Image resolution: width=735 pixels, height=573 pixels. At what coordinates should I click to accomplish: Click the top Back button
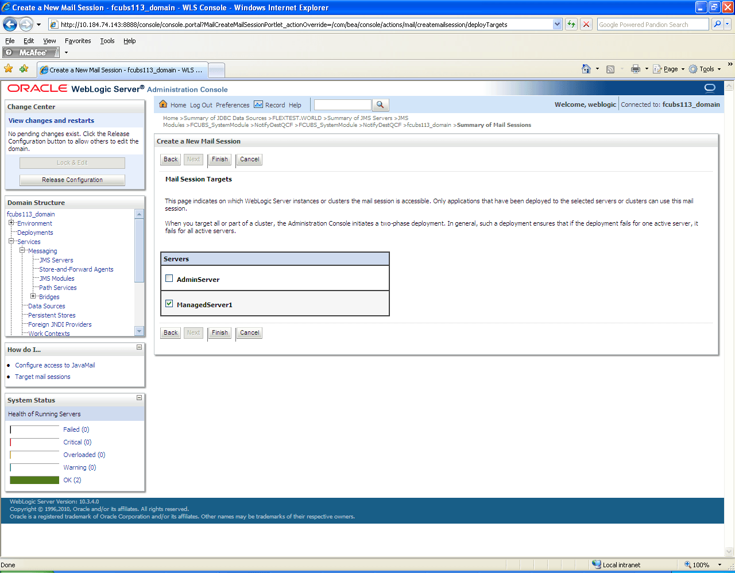point(171,159)
